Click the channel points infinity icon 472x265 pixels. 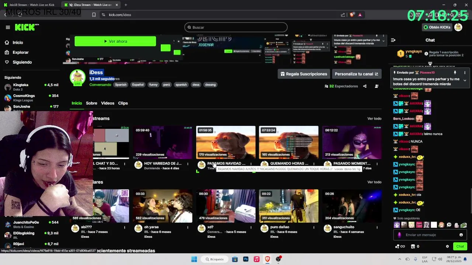pyautogui.click(x=400, y=247)
